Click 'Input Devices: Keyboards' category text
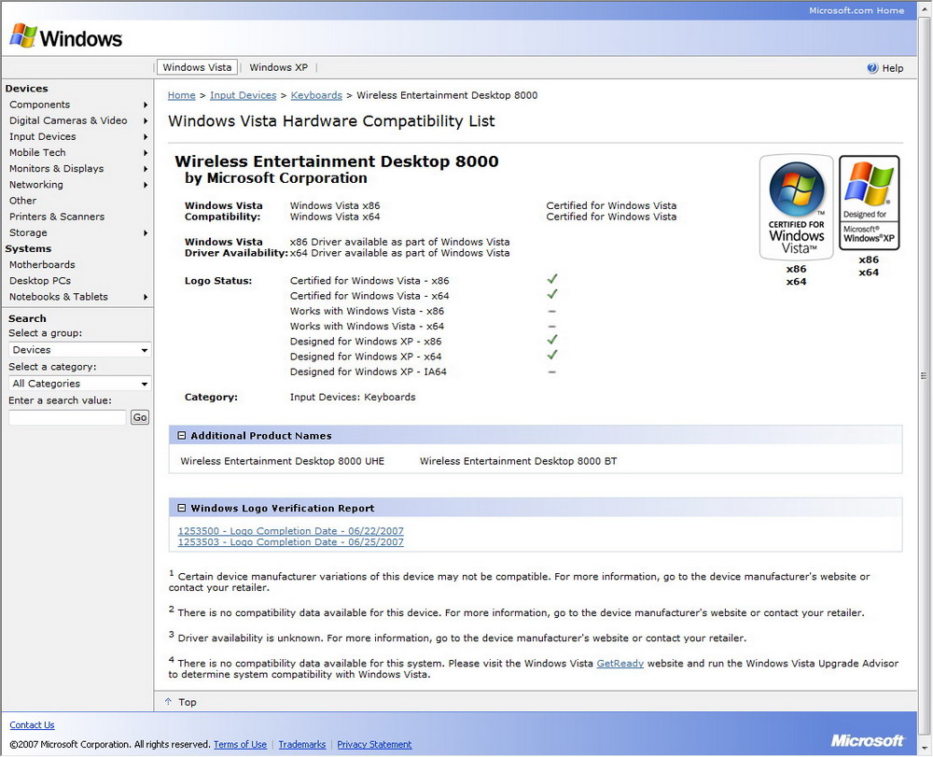Screen dimensions: 933x757 click(353, 397)
